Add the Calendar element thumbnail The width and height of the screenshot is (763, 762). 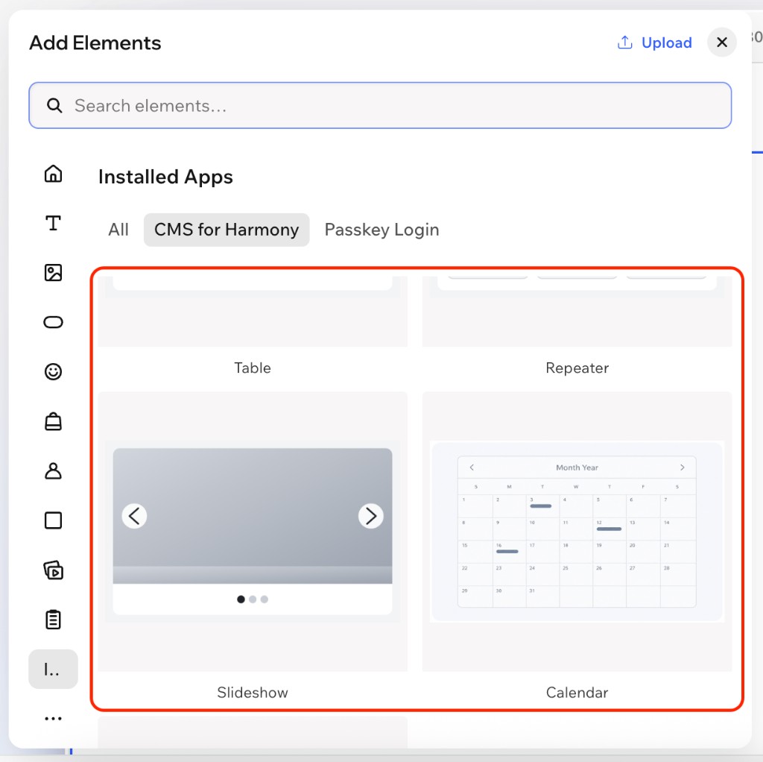coord(577,532)
